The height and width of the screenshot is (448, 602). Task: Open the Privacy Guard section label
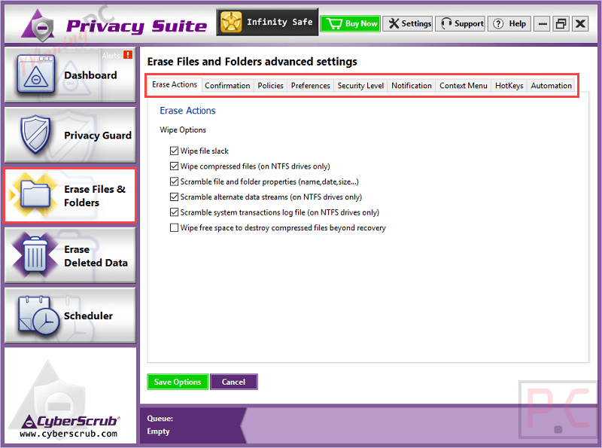click(98, 136)
